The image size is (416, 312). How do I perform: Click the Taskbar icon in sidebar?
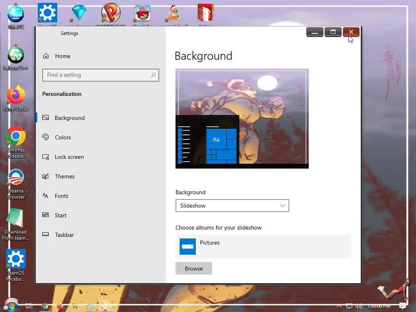(45, 234)
